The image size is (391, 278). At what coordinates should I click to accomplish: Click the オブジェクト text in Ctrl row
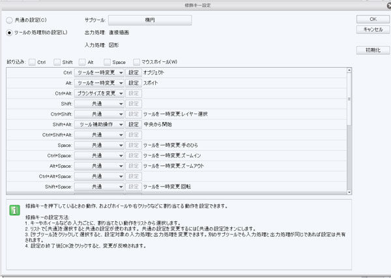(154, 72)
